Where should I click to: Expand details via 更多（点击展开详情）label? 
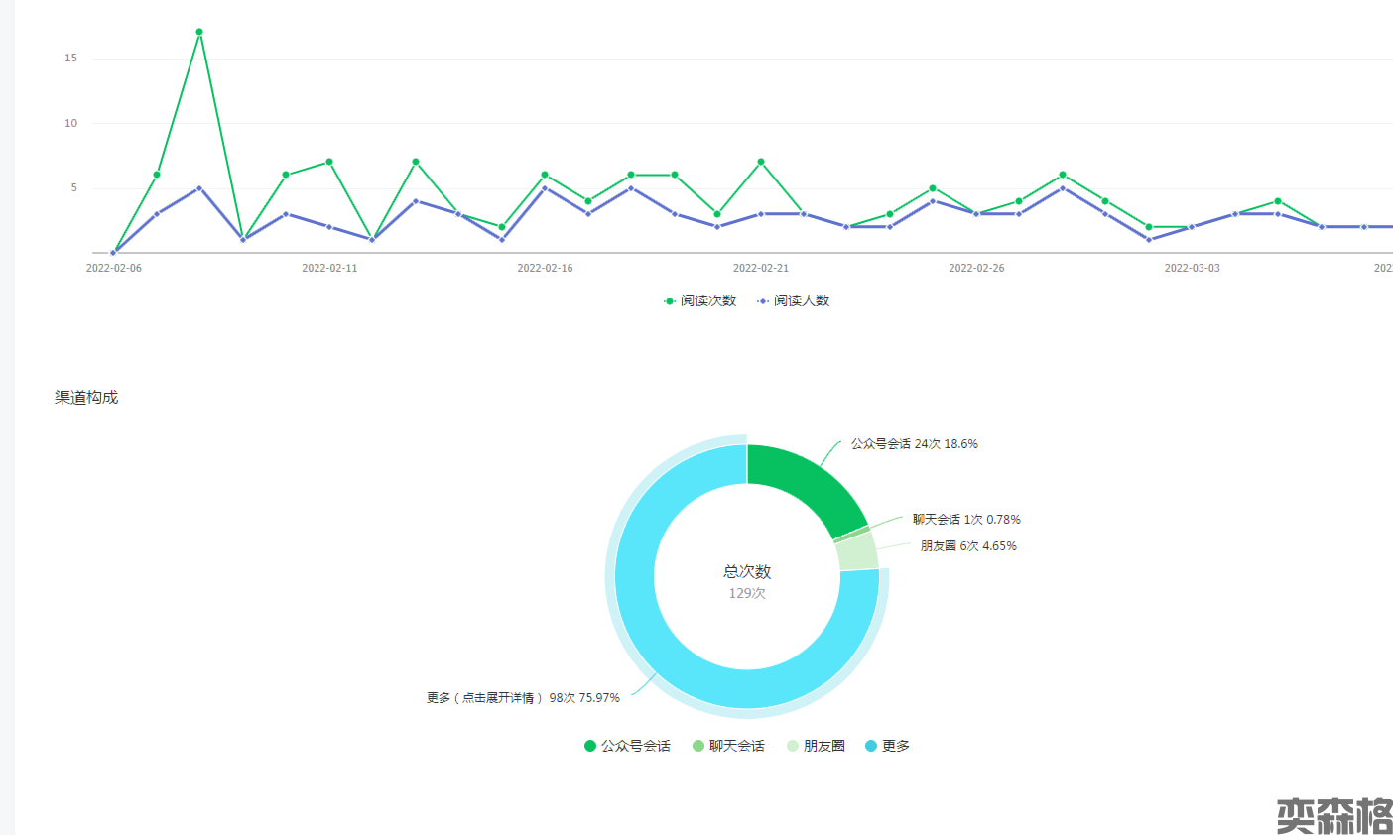[523, 698]
